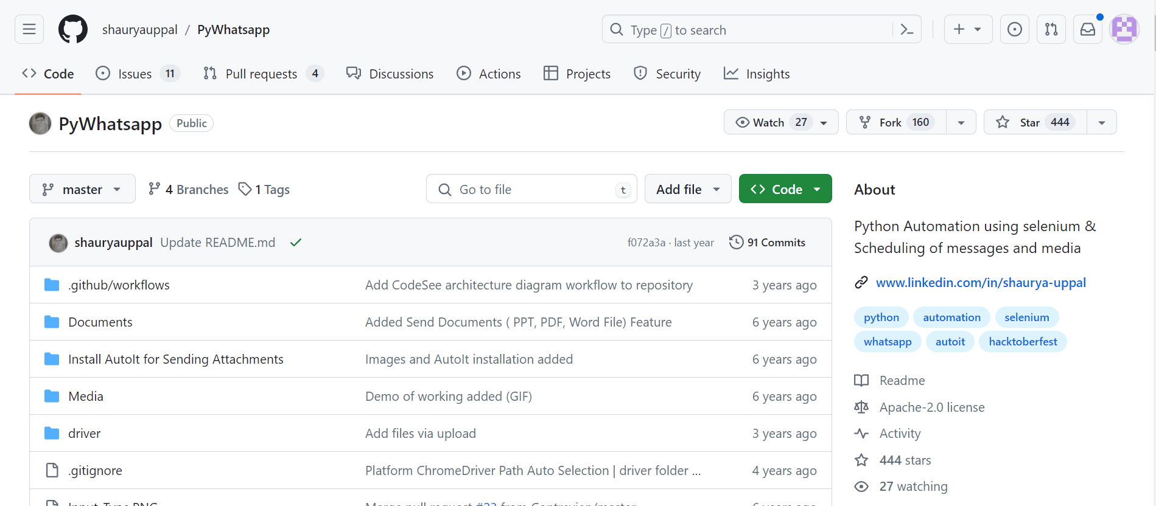Open the issues icon in header

click(1014, 29)
